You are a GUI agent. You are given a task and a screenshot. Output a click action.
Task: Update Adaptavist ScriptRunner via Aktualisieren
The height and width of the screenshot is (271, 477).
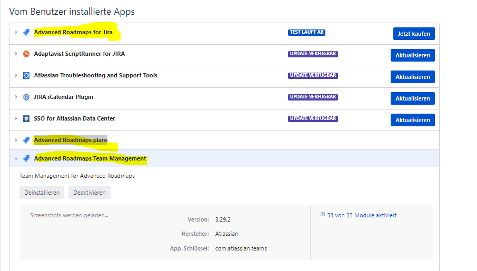point(413,55)
